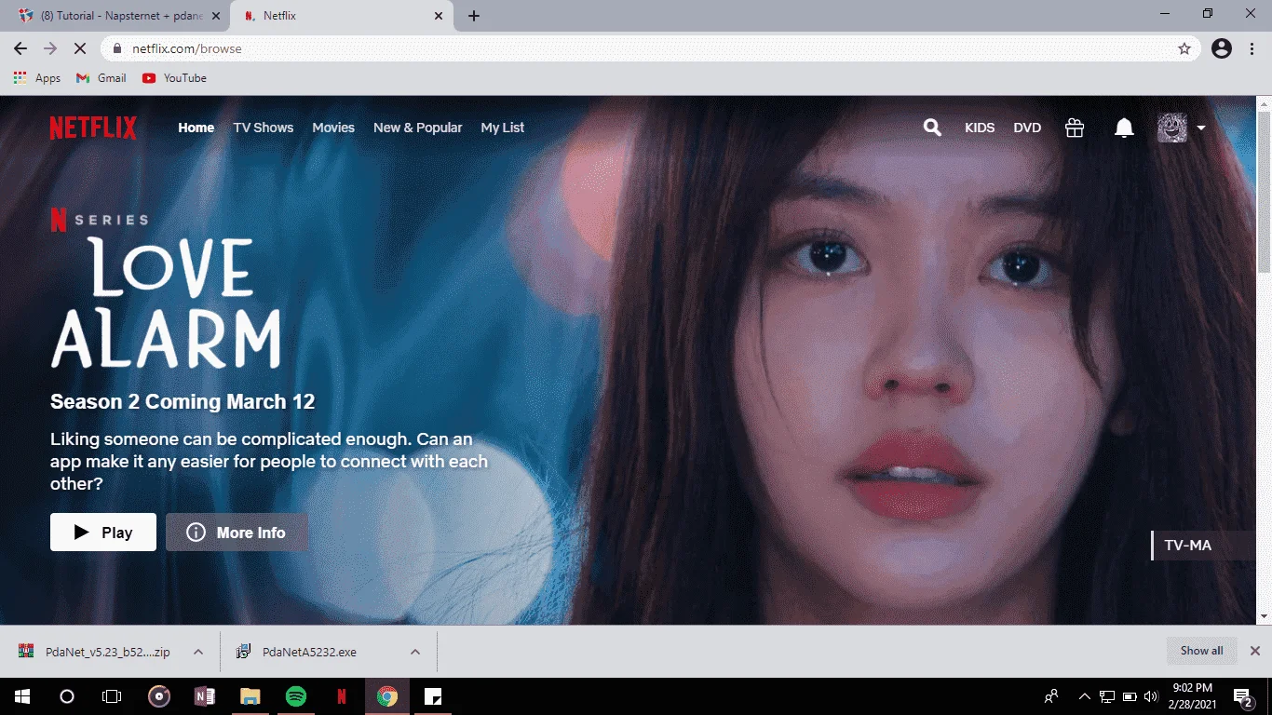Open Chrome profile button
This screenshot has width=1272, height=715.
1222,48
